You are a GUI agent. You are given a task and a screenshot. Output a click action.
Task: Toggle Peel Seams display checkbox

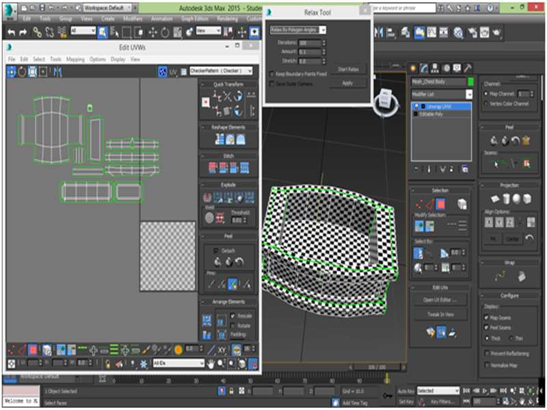[x=486, y=327]
